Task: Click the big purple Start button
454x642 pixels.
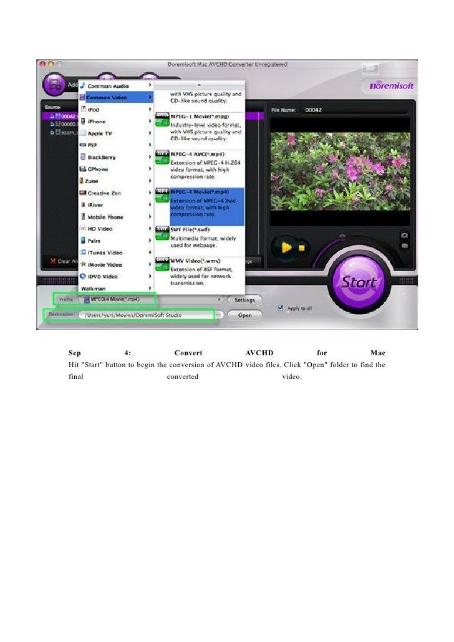Action: 359,283
